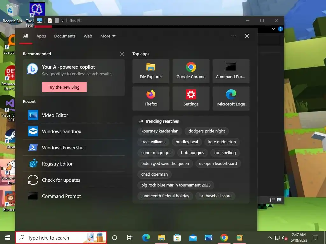The image size is (326, 244).
Task: Switch This PC to large icons view
Action: coord(279,200)
